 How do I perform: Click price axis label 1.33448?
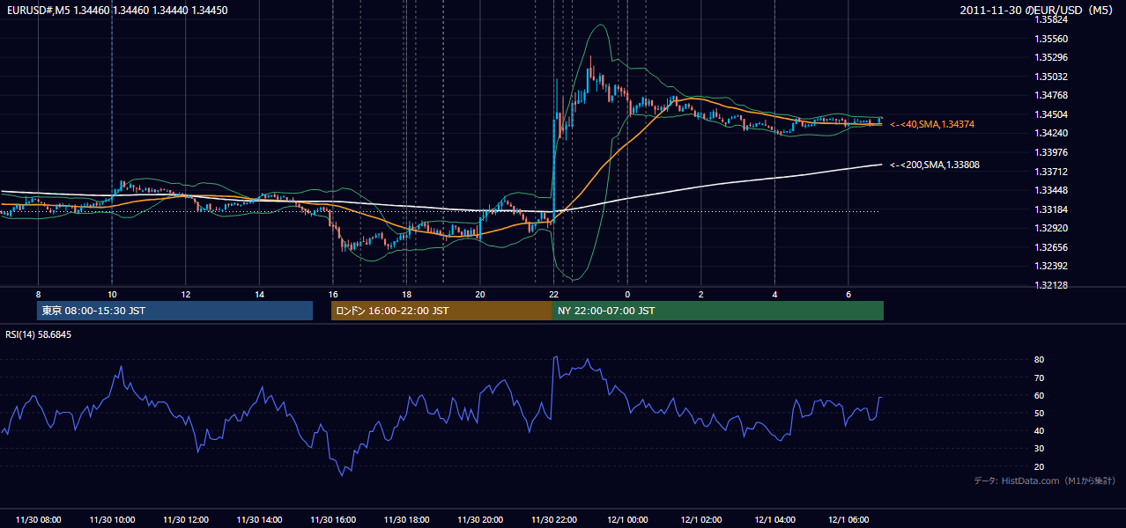1053,190
